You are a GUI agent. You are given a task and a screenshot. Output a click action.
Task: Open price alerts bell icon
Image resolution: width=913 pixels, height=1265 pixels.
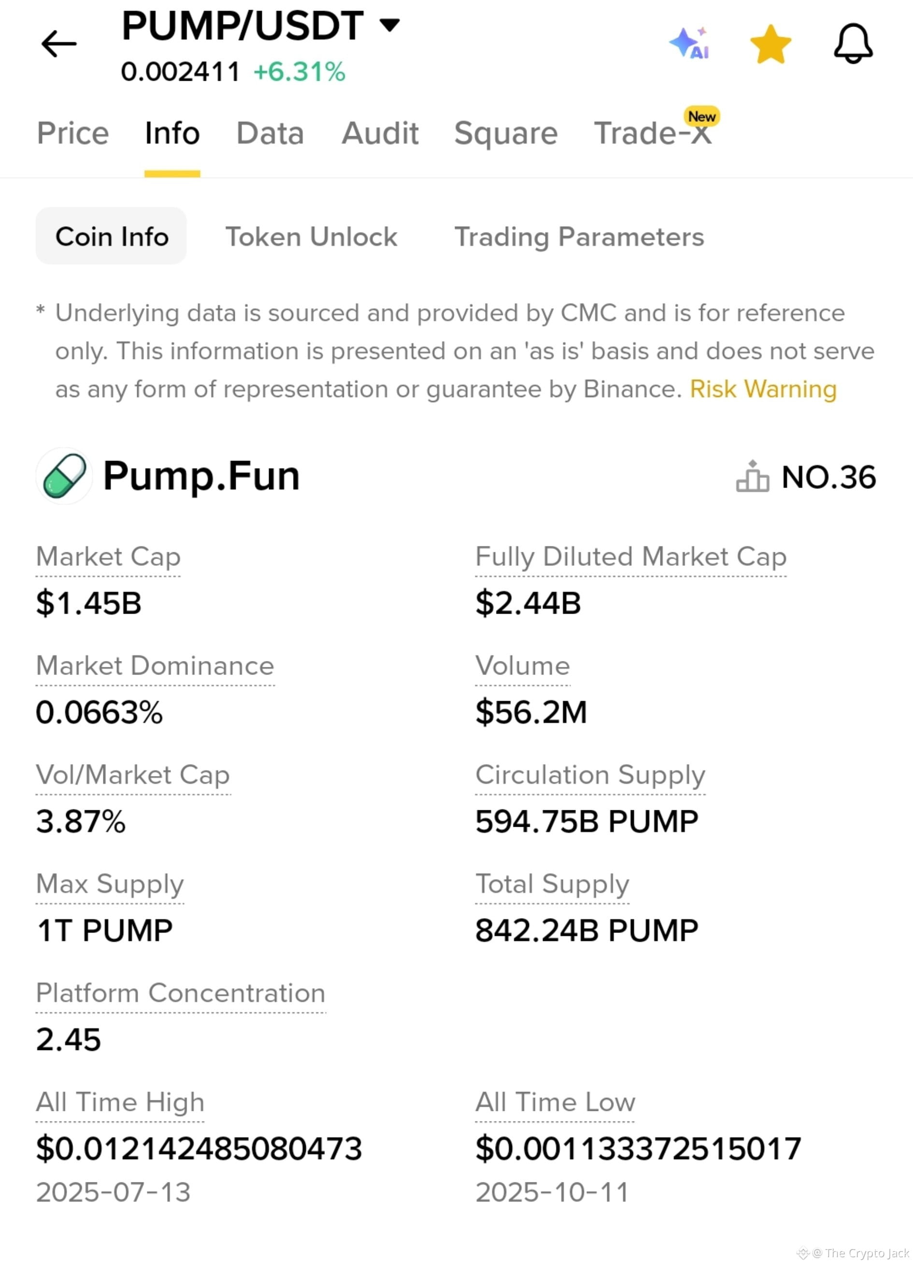point(853,43)
